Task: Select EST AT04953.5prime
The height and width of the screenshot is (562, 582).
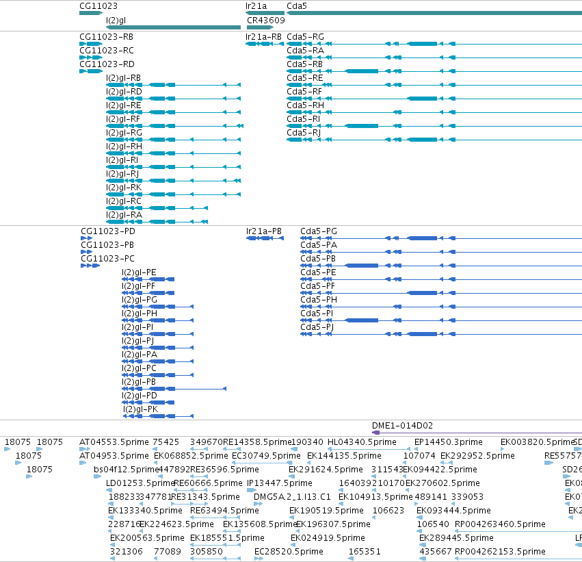Action: 114,456
